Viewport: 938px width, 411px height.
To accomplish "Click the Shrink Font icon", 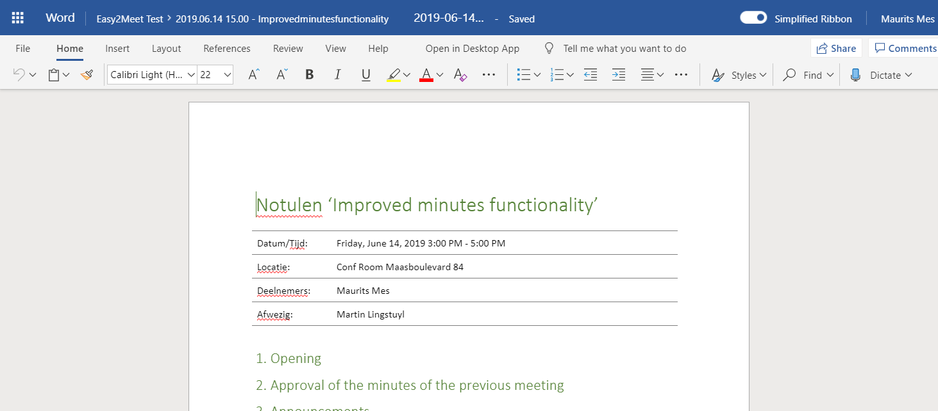I will point(282,75).
